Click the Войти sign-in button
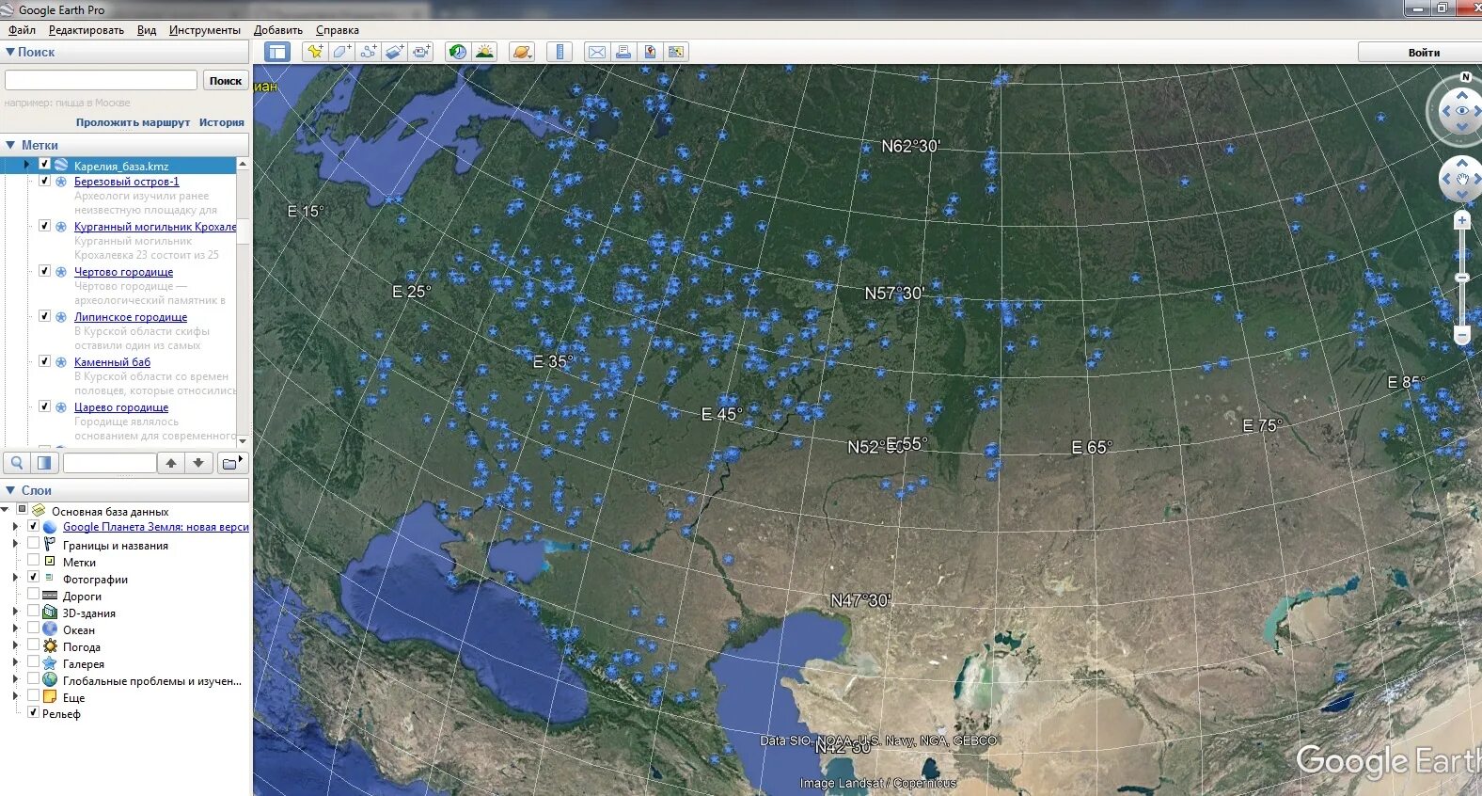Image resolution: width=1482 pixels, height=796 pixels. pyautogui.click(x=1423, y=53)
